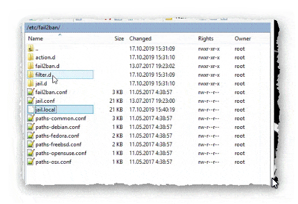Click the fail2ban.d folder icon
This screenshot has height=204, width=298.
[x=31, y=66]
